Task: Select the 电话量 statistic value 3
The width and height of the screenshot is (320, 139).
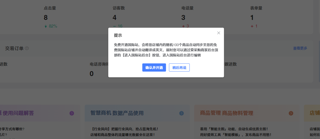Action: (183, 18)
